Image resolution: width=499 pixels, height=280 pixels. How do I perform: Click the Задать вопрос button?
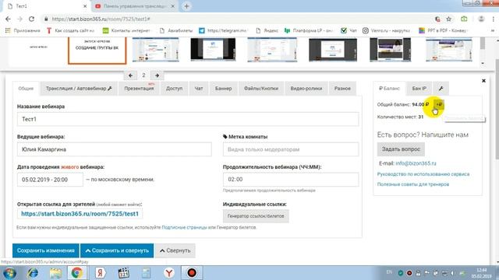point(401,149)
